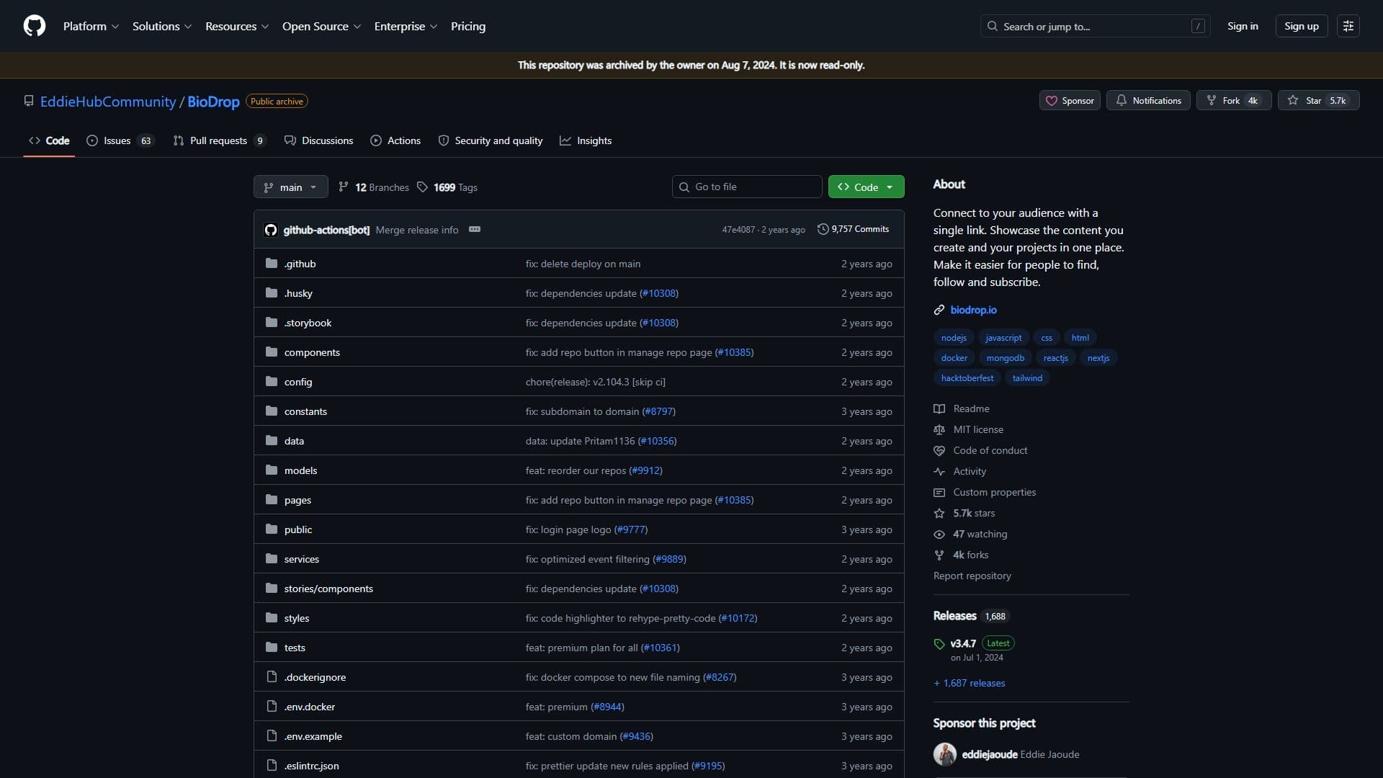Click Sign in

tap(1243, 26)
